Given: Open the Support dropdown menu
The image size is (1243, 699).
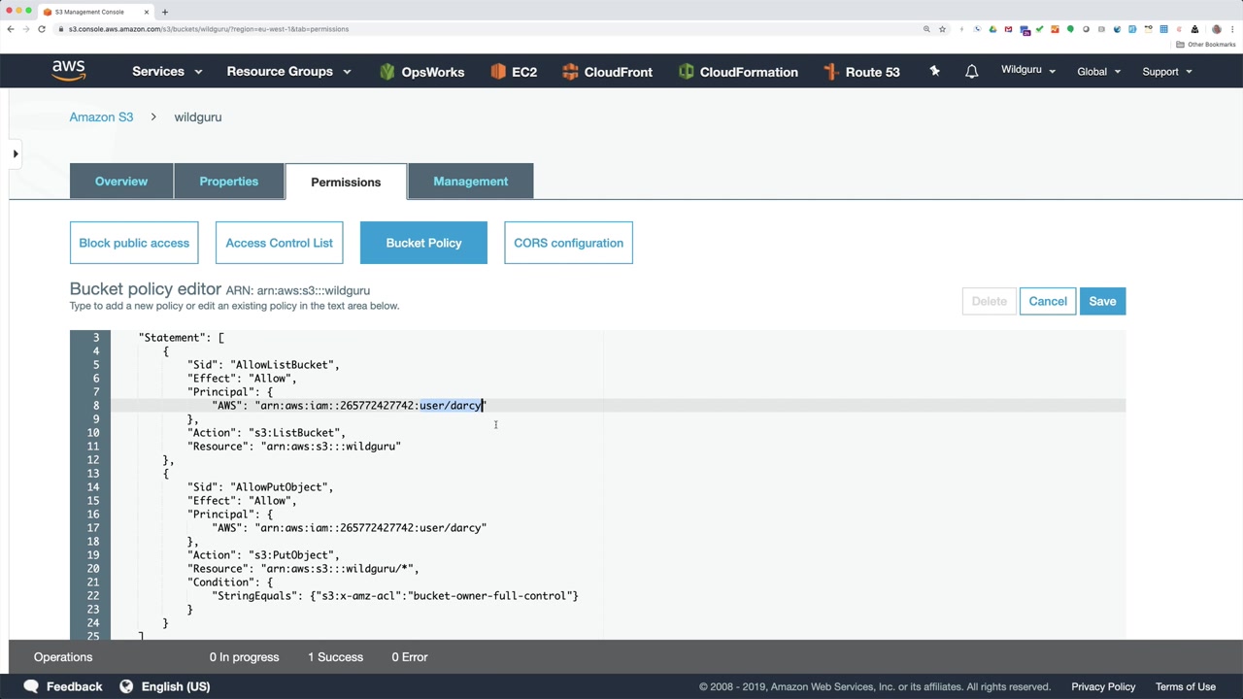Looking at the screenshot, I should [x=1167, y=72].
